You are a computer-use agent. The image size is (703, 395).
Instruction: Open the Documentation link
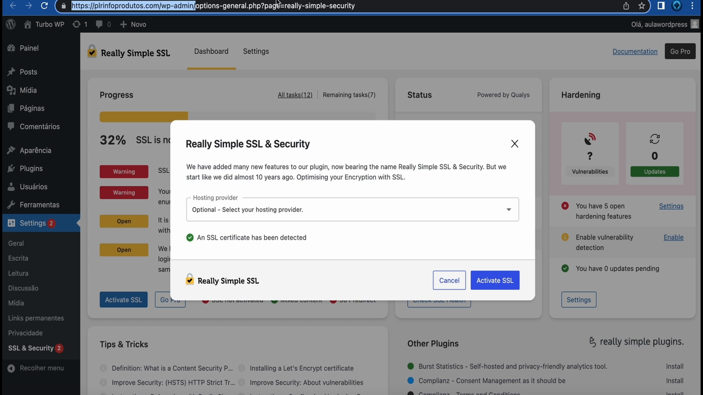tap(635, 51)
